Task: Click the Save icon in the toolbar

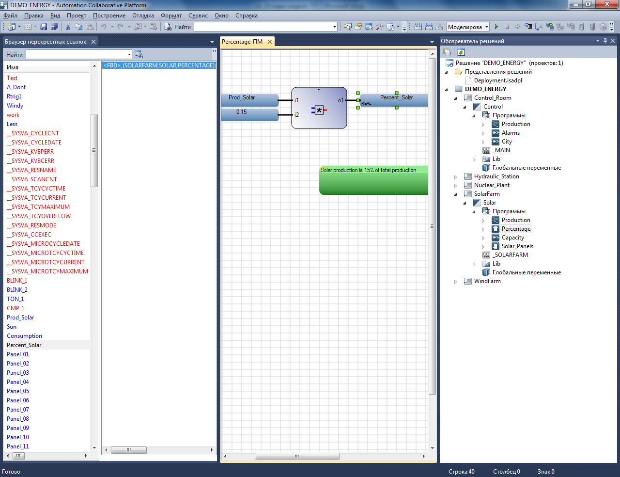Action: point(44,27)
